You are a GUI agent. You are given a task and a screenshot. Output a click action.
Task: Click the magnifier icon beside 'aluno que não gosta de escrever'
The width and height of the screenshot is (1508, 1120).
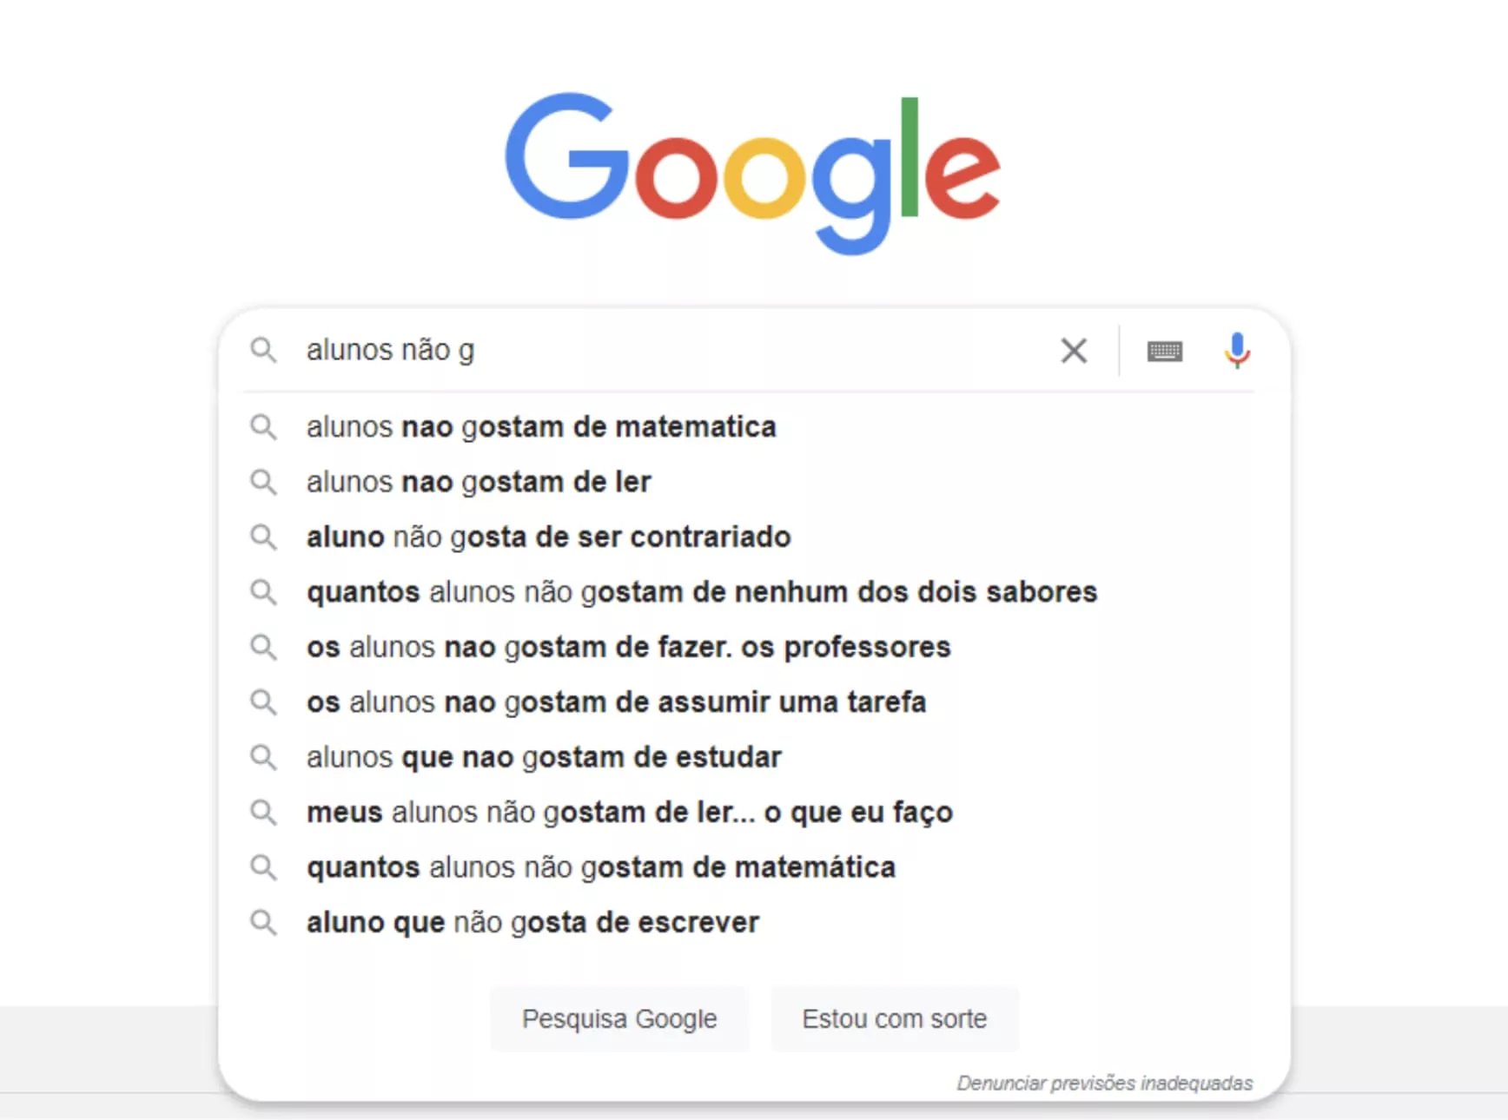(x=263, y=922)
